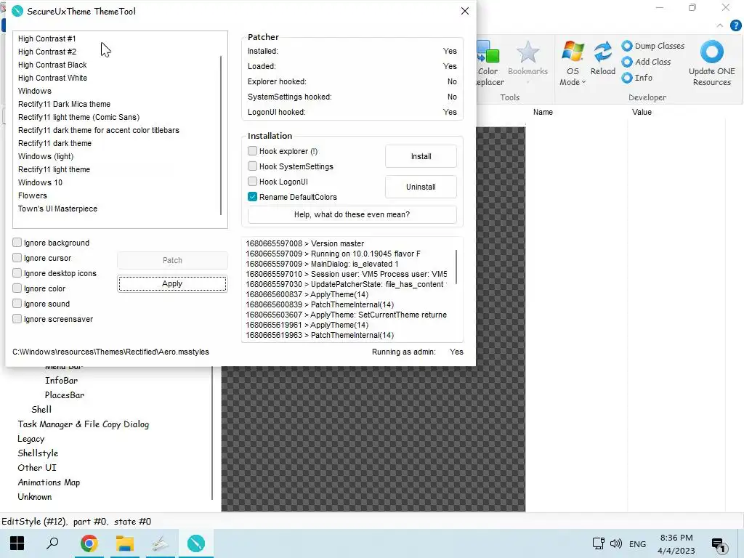Check Ignore desktop icons checkbox
Screen dimensions: 744x558
click(x=17, y=273)
